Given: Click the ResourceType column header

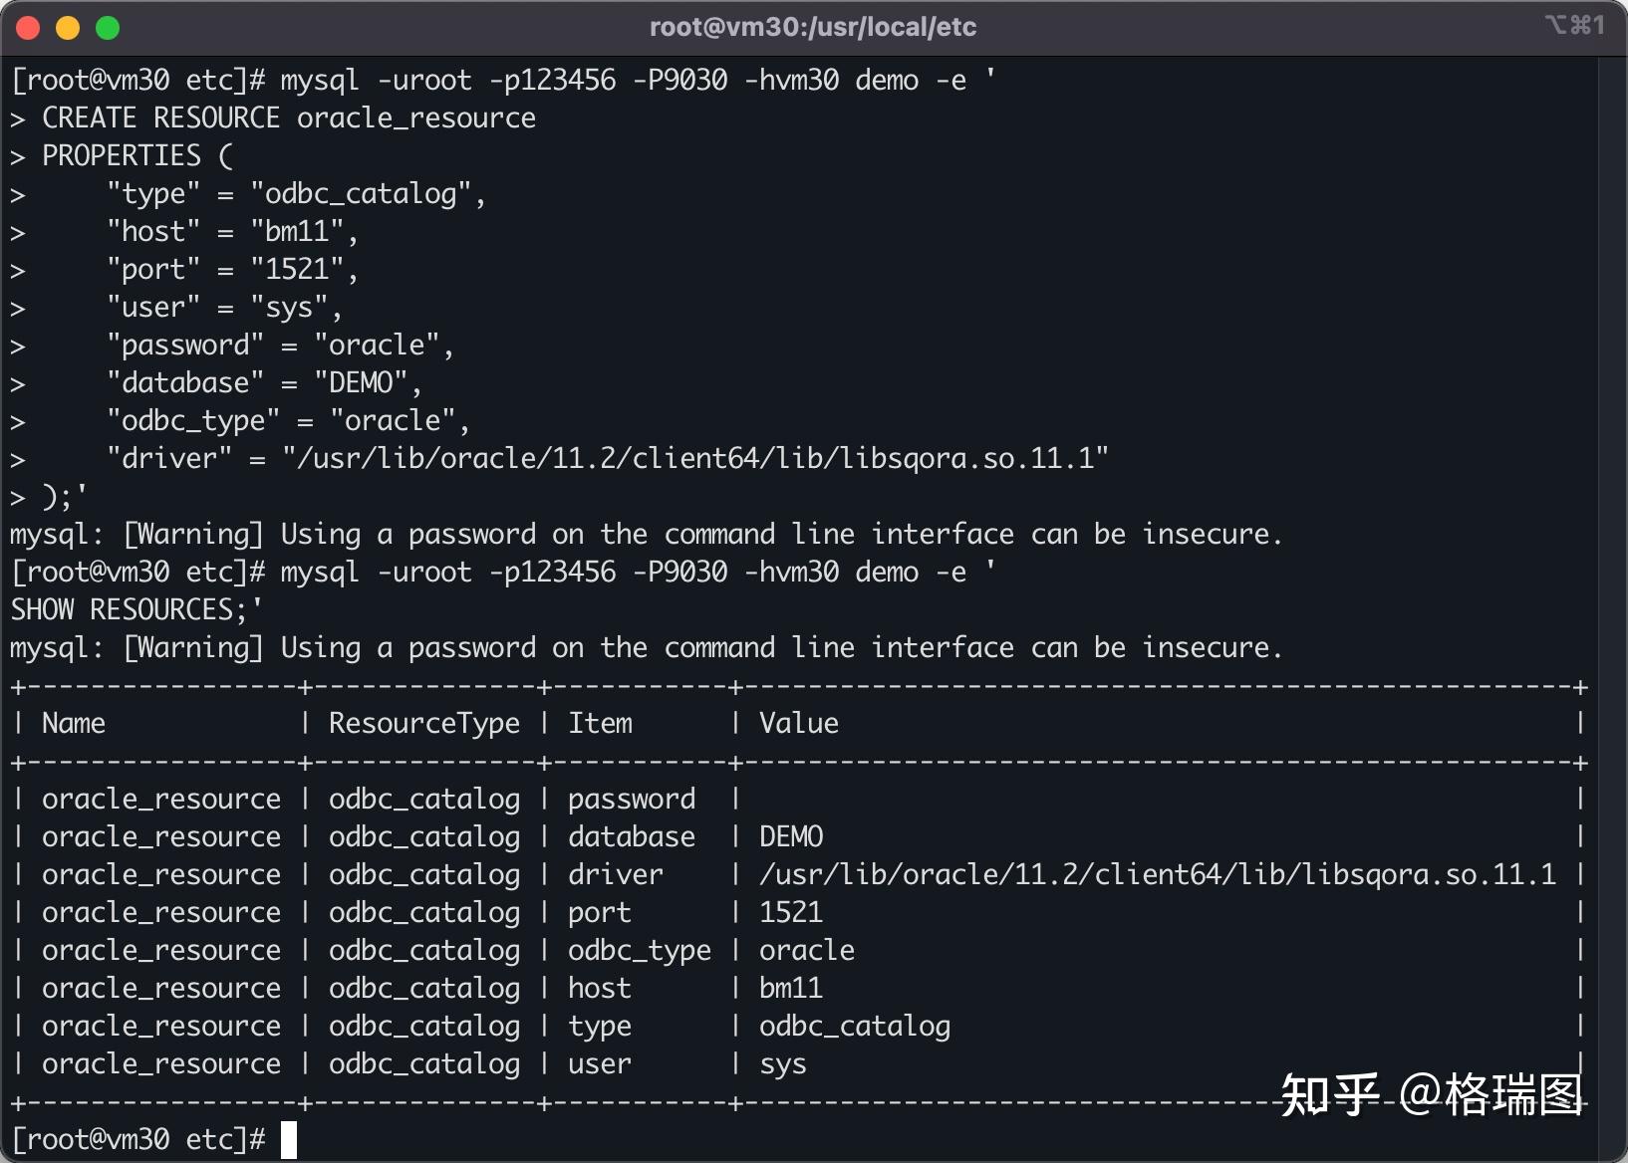Looking at the screenshot, I should pos(424,724).
